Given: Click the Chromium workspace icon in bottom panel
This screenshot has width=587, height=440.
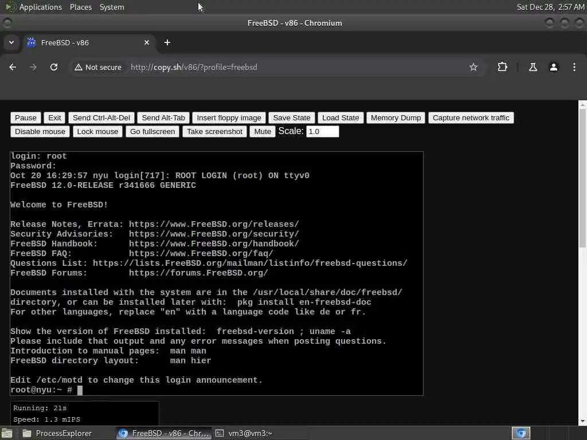Looking at the screenshot, I should (521, 433).
